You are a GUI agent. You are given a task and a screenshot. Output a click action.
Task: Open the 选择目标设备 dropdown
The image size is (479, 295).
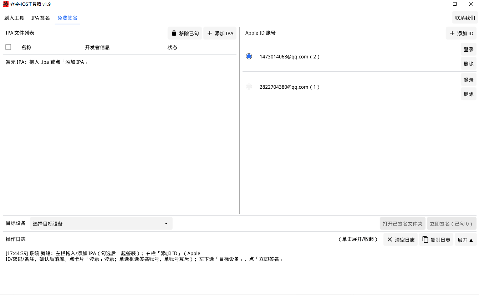click(x=101, y=223)
